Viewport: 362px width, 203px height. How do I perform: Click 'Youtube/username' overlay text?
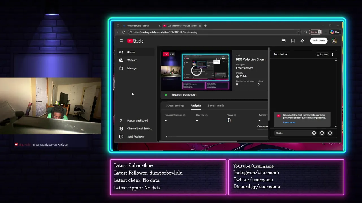(x=253, y=166)
